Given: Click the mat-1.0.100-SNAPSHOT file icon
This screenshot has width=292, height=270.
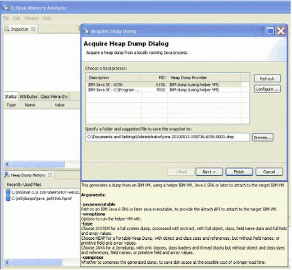Looking at the screenshot, I should (x=8, y=192).
